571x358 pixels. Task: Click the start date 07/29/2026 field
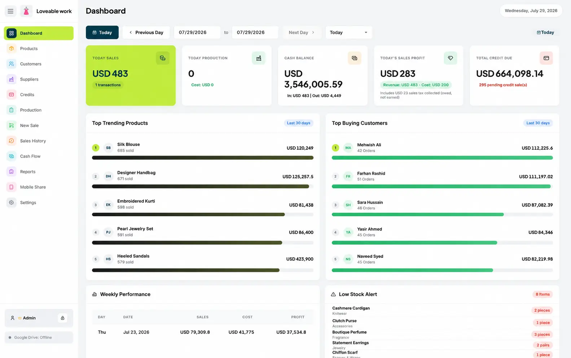[197, 32]
